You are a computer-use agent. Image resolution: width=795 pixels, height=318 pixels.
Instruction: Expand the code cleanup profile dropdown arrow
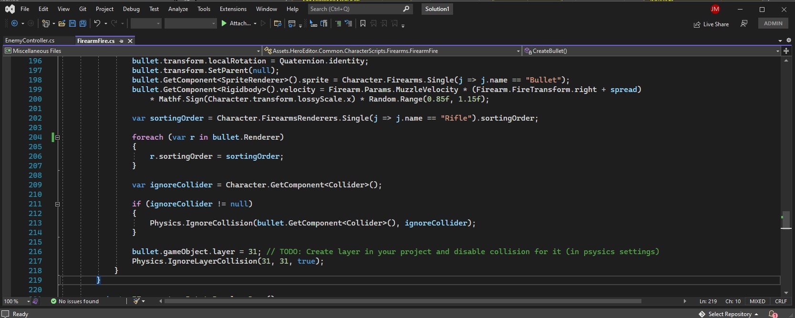(143, 301)
